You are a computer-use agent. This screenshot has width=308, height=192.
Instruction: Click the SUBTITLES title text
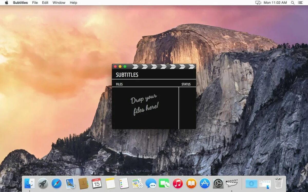127,75
